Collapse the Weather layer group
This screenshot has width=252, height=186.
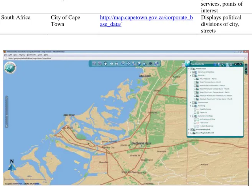(191, 75)
